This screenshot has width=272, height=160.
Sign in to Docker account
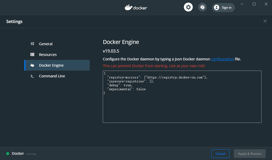click(x=223, y=8)
